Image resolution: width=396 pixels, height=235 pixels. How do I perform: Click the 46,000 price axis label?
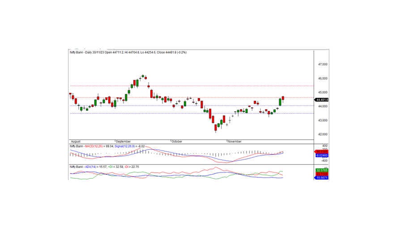(323, 79)
